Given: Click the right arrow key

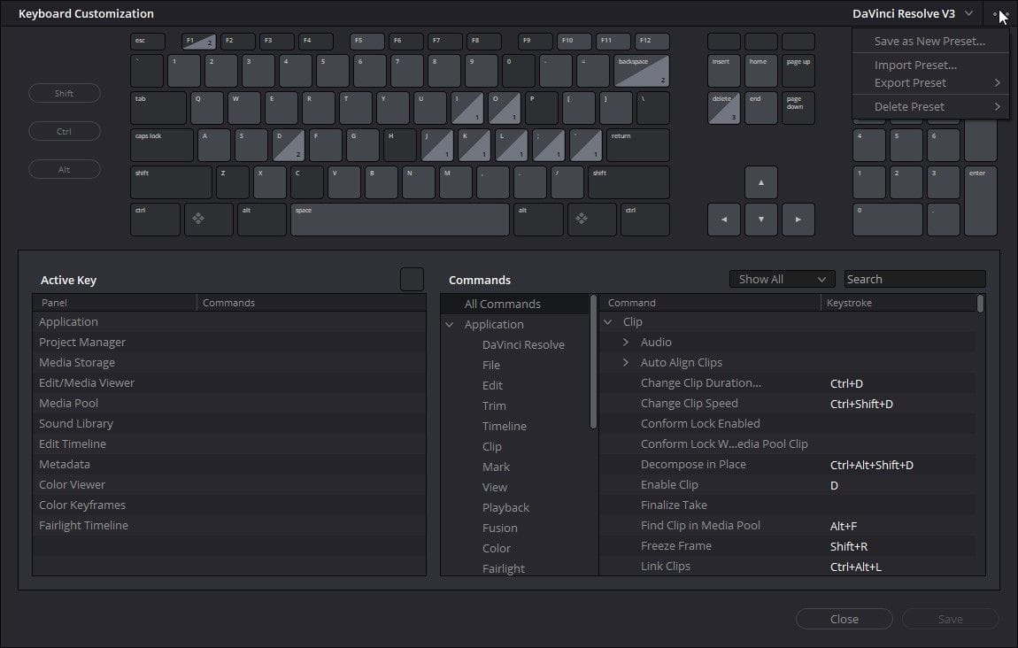Looking at the screenshot, I should (798, 220).
